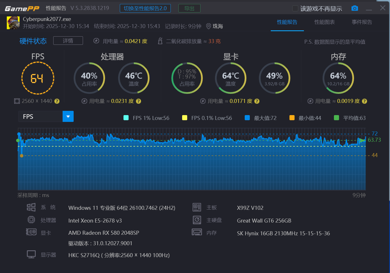The image size is (390, 273).
Task: Enable the 该游戏不再显示 checkbox
Action: (295, 9)
